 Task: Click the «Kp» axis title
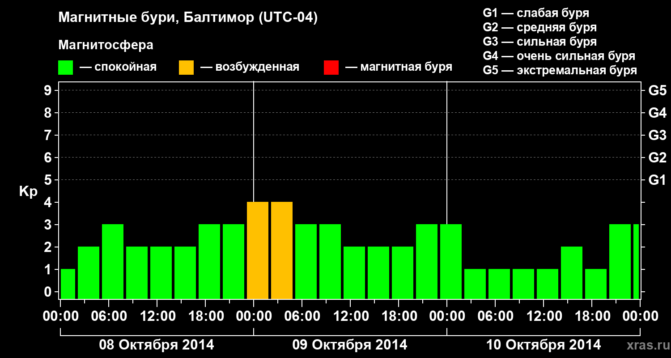pyautogui.click(x=28, y=192)
